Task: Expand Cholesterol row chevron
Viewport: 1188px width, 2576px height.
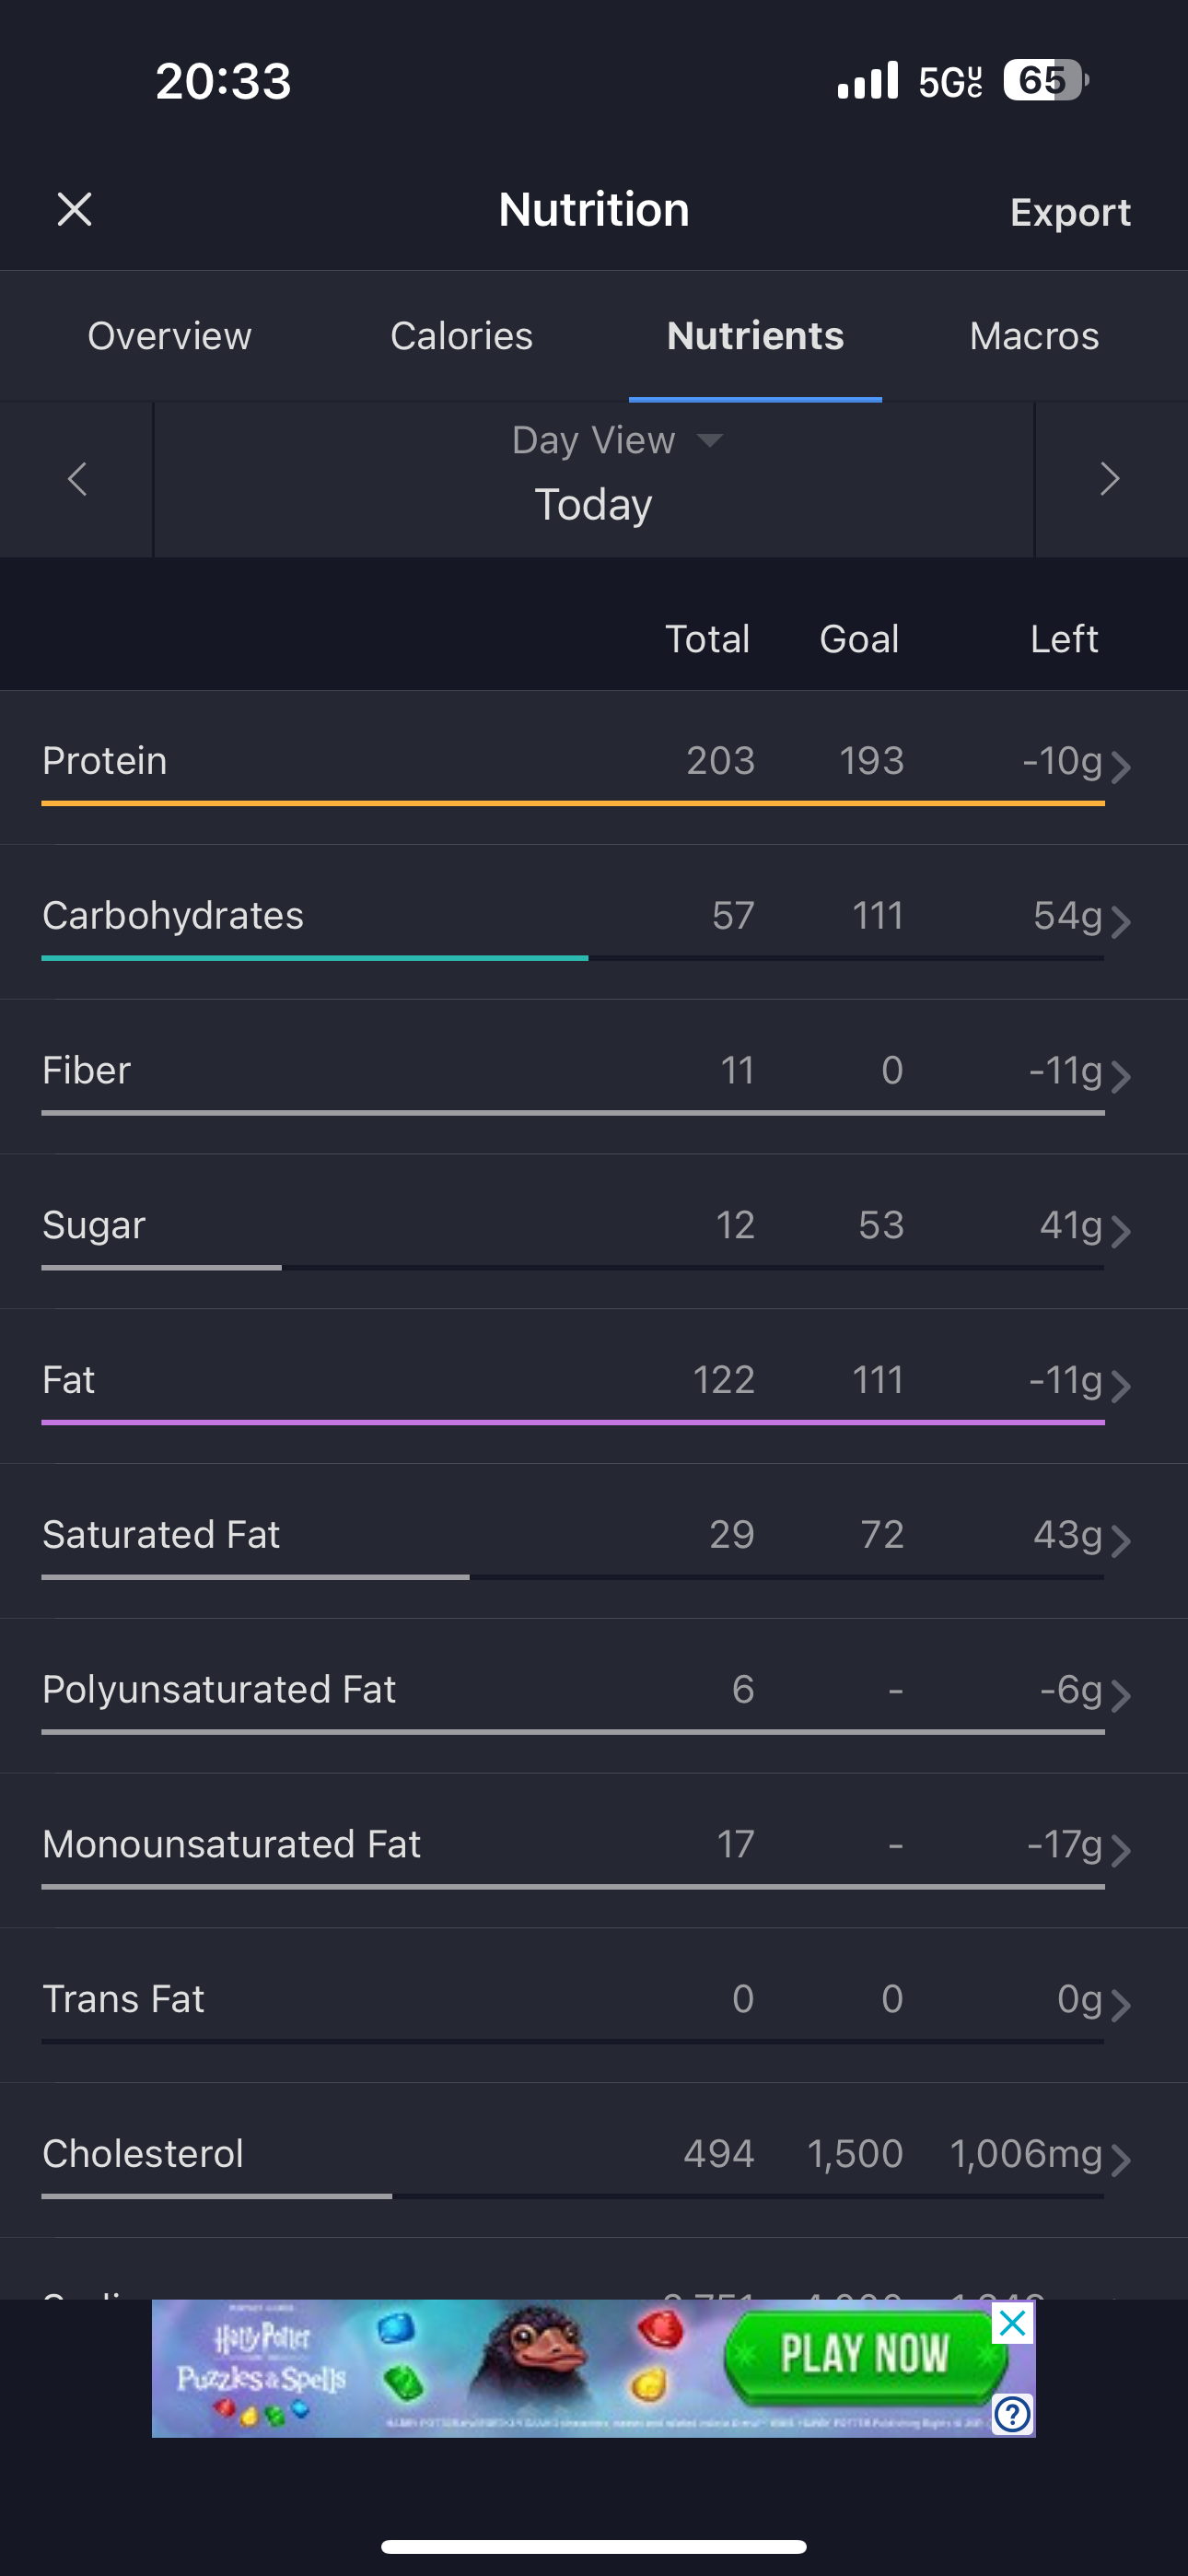Action: [1121, 2160]
